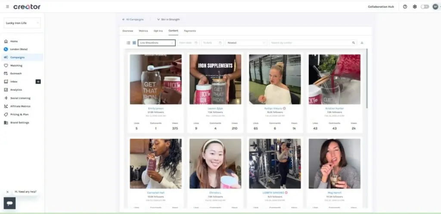
Task: Switch to grid view layout
Action: (134, 43)
